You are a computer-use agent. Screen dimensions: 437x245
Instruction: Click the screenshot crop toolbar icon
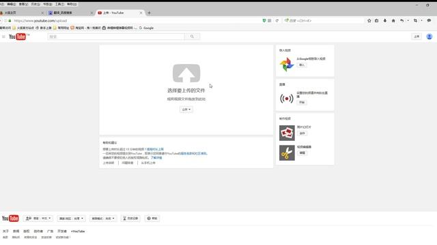pos(415,20)
